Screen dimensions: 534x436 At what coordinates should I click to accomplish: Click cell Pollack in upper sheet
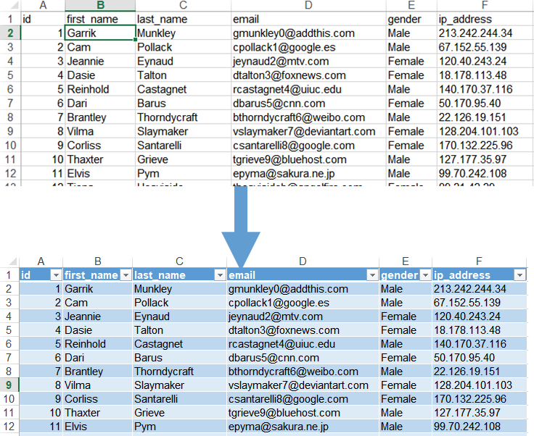pyautogui.click(x=184, y=47)
